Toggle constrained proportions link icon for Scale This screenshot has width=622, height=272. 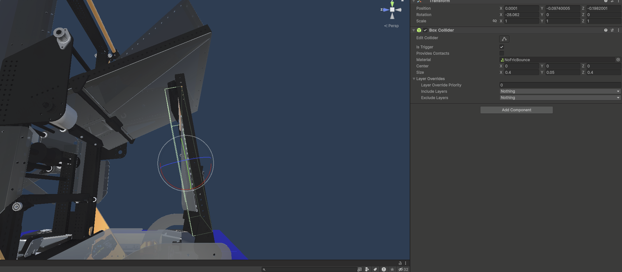click(494, 21)
